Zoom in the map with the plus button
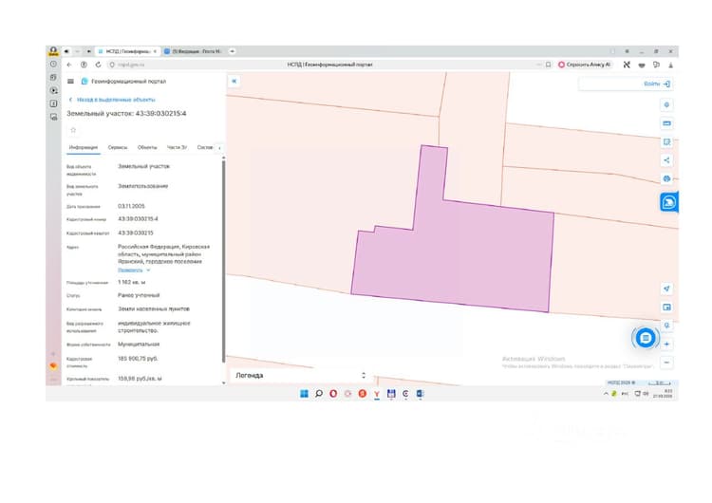The image size is (712, 503). (x=666, y=345)
